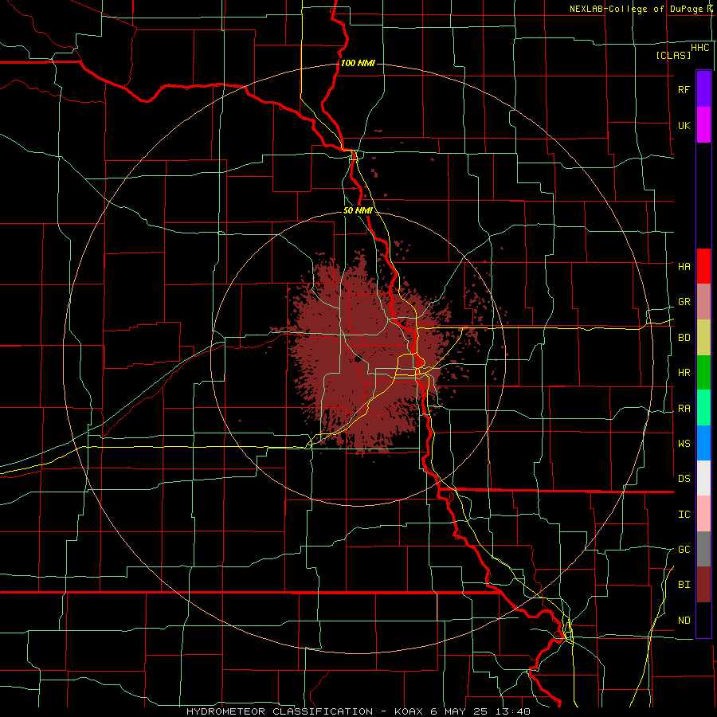Click the 100 NMI range ring label
The image size is (717, 717).
(358, 63)
